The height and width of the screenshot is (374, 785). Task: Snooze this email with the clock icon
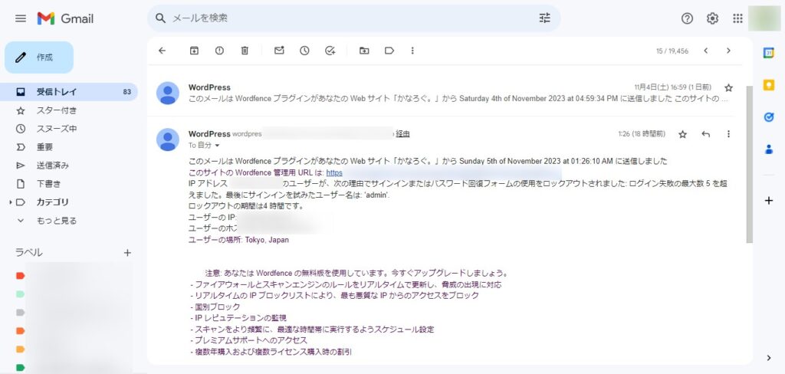point(304,51)
